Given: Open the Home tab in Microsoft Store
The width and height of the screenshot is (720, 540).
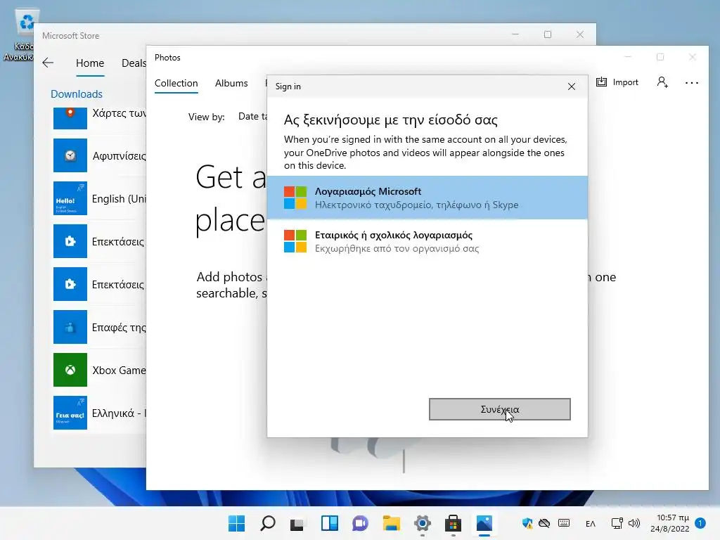Looking at the screenshot, I should pos(90,63).
